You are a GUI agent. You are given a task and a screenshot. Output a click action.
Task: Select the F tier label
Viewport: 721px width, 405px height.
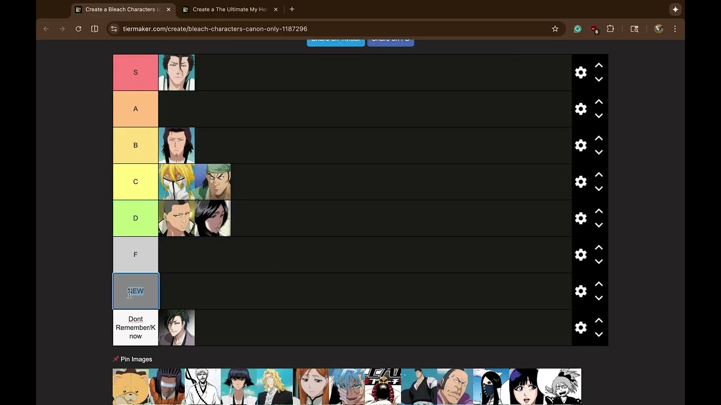[135, 255]
